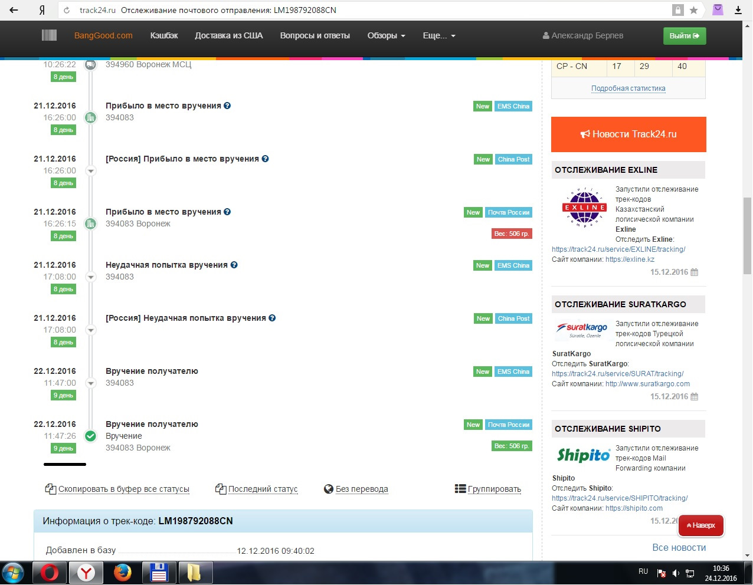Open Yandex Browser taskbar icon

click(x=86, y=573)
